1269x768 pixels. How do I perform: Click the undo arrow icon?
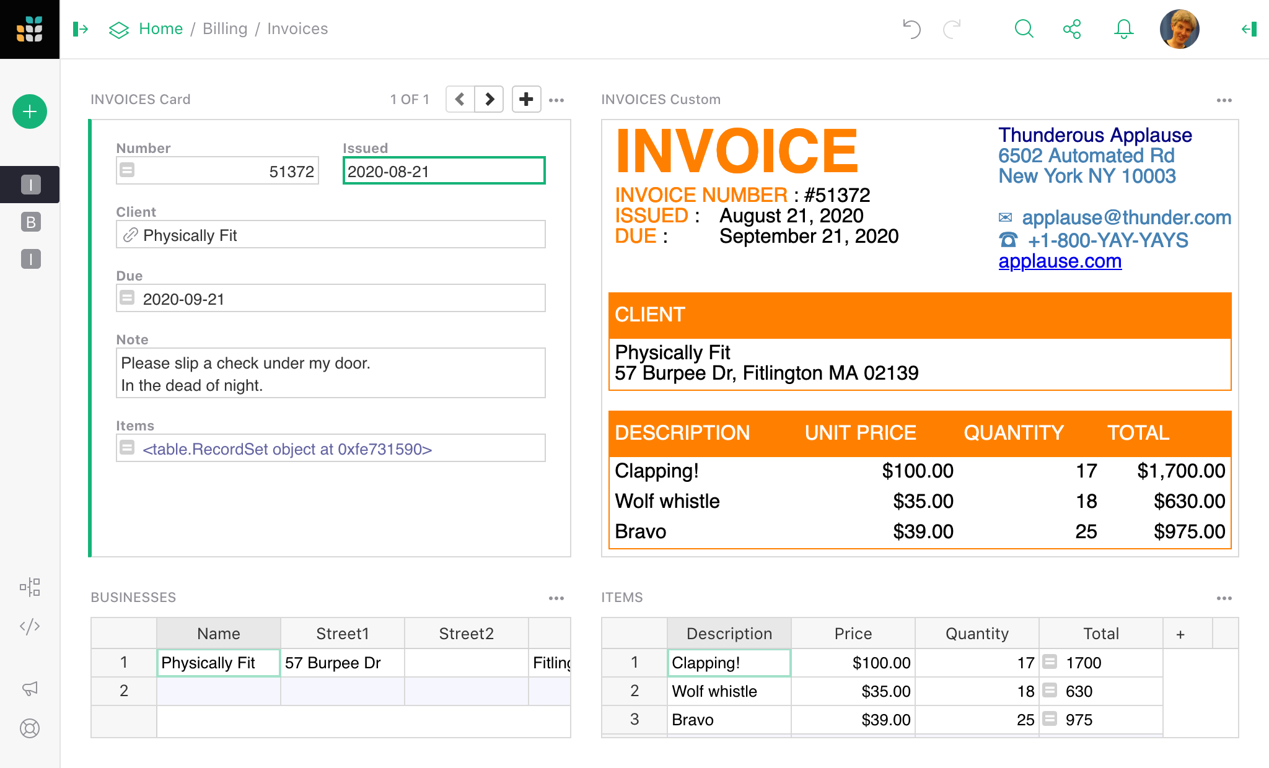coord(913,29)
